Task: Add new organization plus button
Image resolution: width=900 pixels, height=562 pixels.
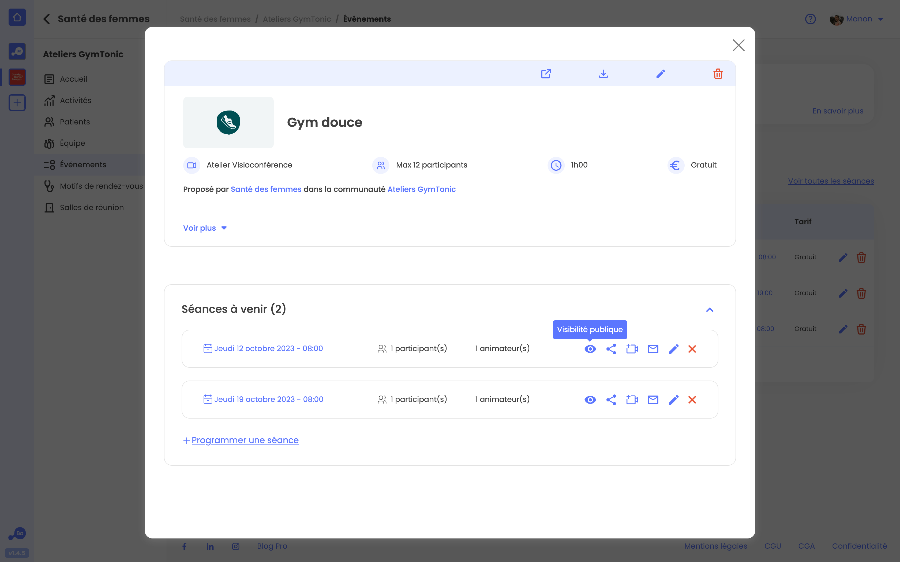Action: (17, 102)
